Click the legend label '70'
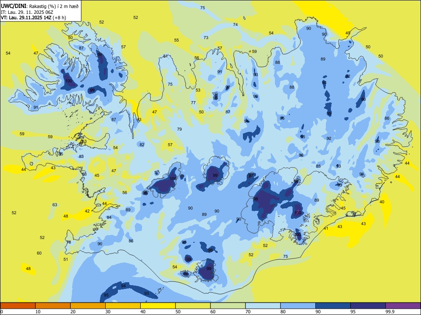The image size is (421, 315). tap(248, 312)
